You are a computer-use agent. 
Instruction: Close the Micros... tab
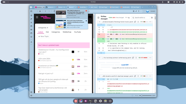click(75, 7)
